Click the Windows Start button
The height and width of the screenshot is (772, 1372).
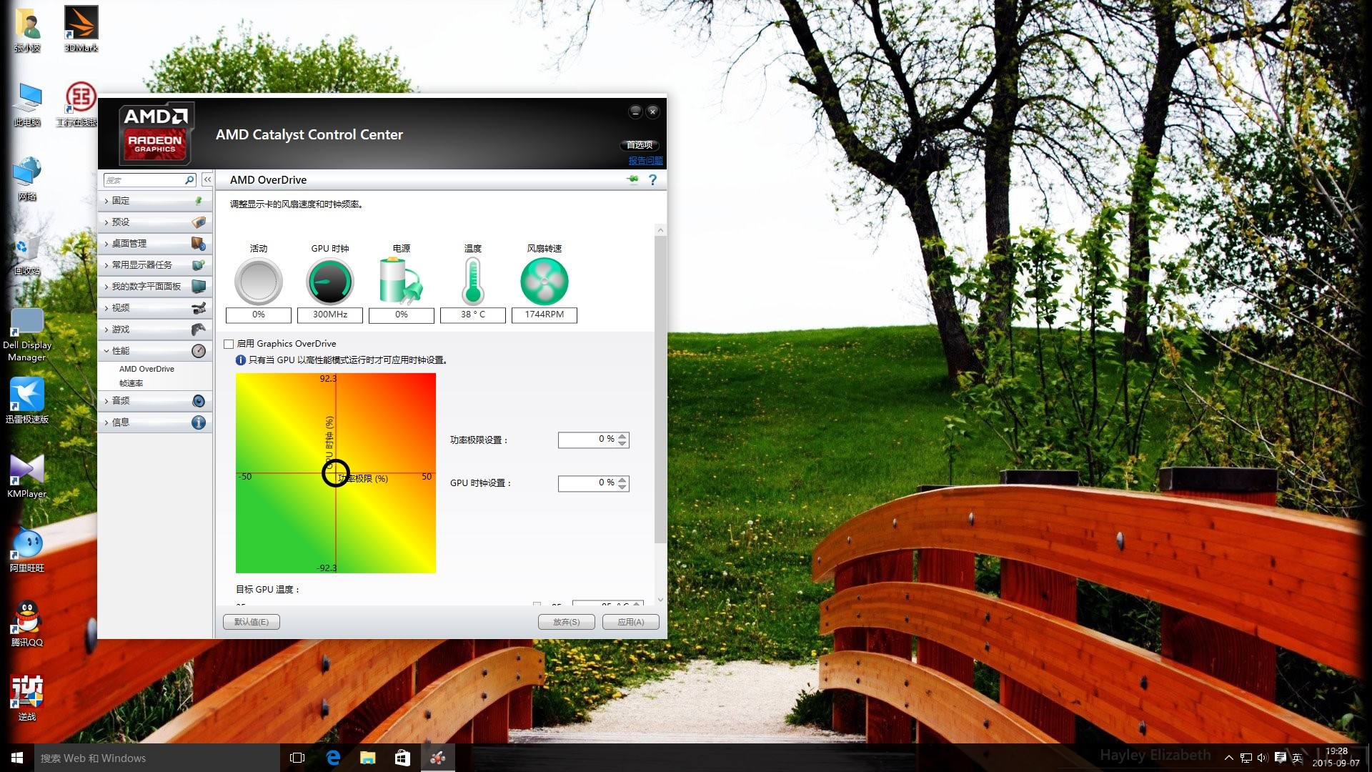point(17,758)
